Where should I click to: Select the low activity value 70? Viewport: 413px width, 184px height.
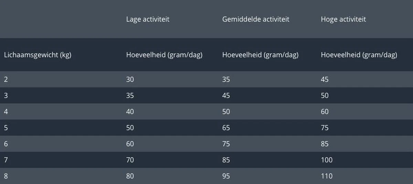tap(130, 160)
